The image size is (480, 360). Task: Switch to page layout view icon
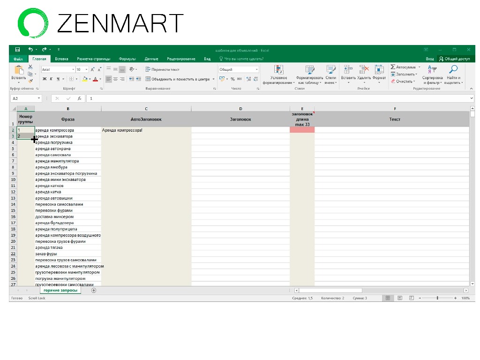399,298
